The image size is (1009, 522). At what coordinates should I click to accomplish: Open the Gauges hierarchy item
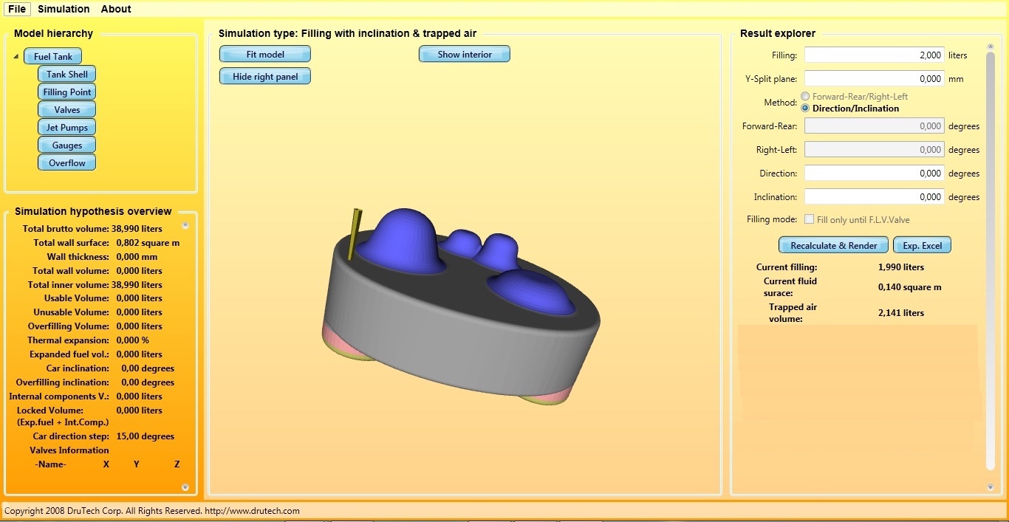(x=66, y=145)
